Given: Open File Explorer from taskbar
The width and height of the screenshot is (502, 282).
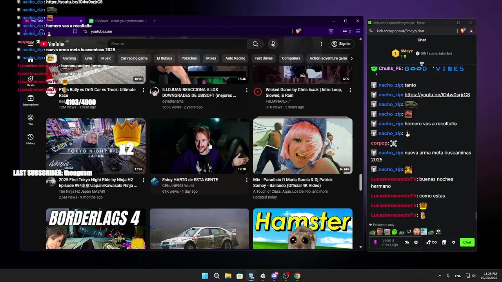Looking at the screenshot, I should tap(228, 276).
